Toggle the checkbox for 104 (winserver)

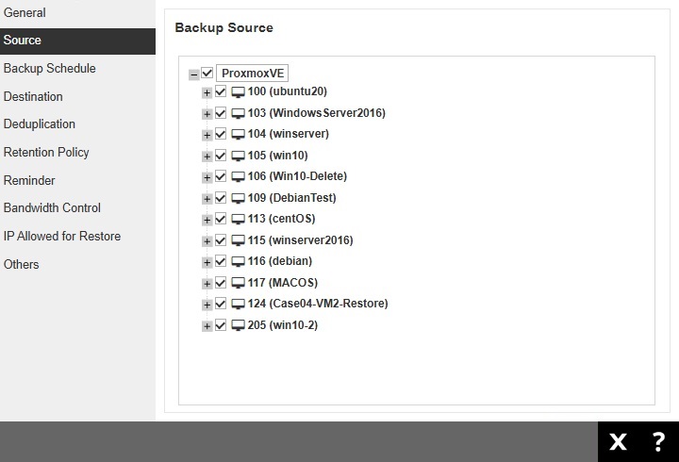coord(221,135)
